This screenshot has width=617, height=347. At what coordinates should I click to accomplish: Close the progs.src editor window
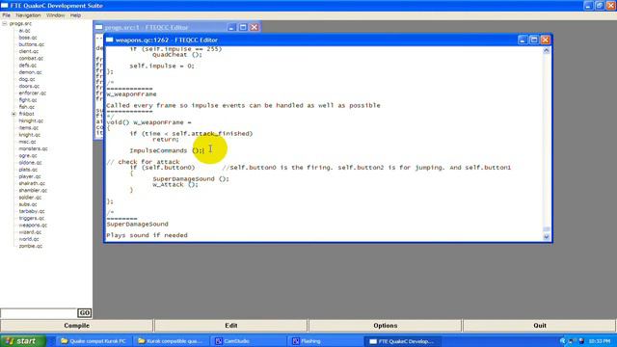pos(255,27)
